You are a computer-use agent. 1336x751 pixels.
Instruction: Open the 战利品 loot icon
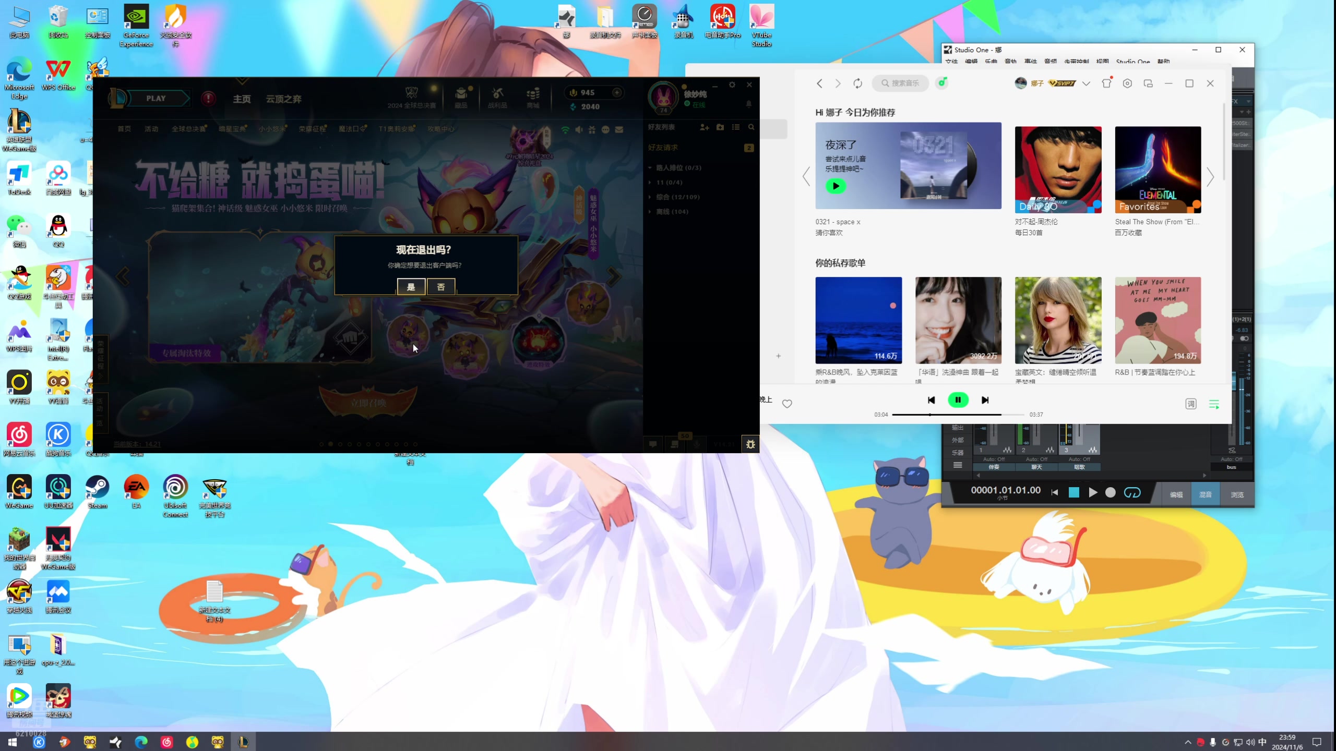pos(497,97)
